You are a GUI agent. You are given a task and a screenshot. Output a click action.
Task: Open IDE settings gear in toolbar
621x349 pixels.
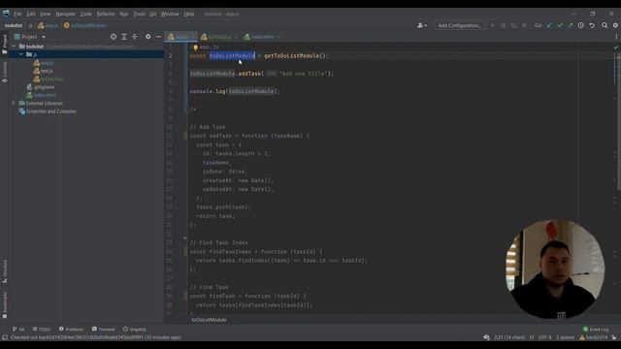tap(615, 25)
